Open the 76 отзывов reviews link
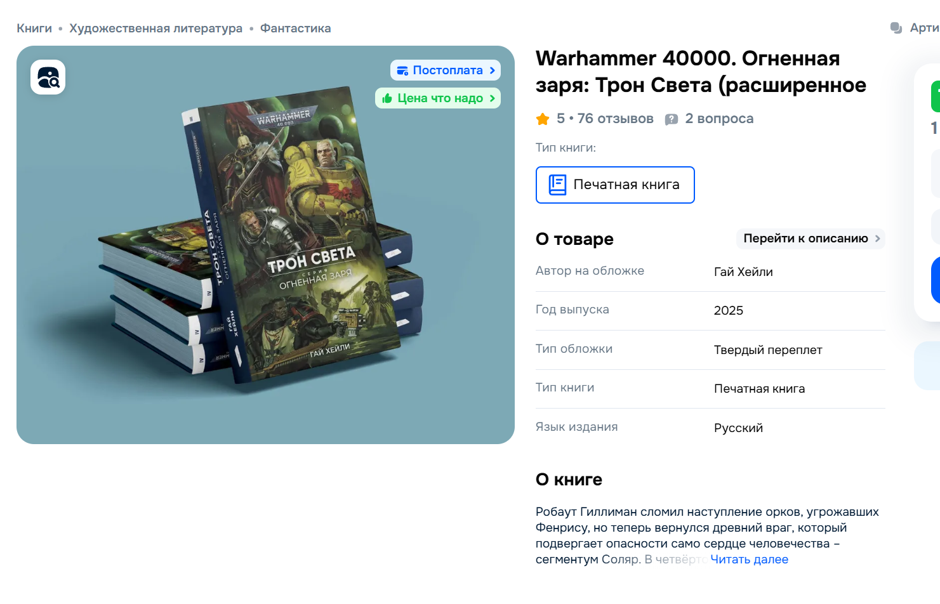Screen dimensions: 940x604 [615, 119]
